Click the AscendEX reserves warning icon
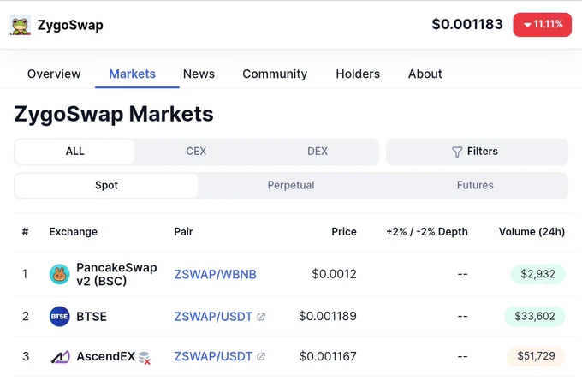582x381 pixels. pyautogui.click(x=145, y=358)
